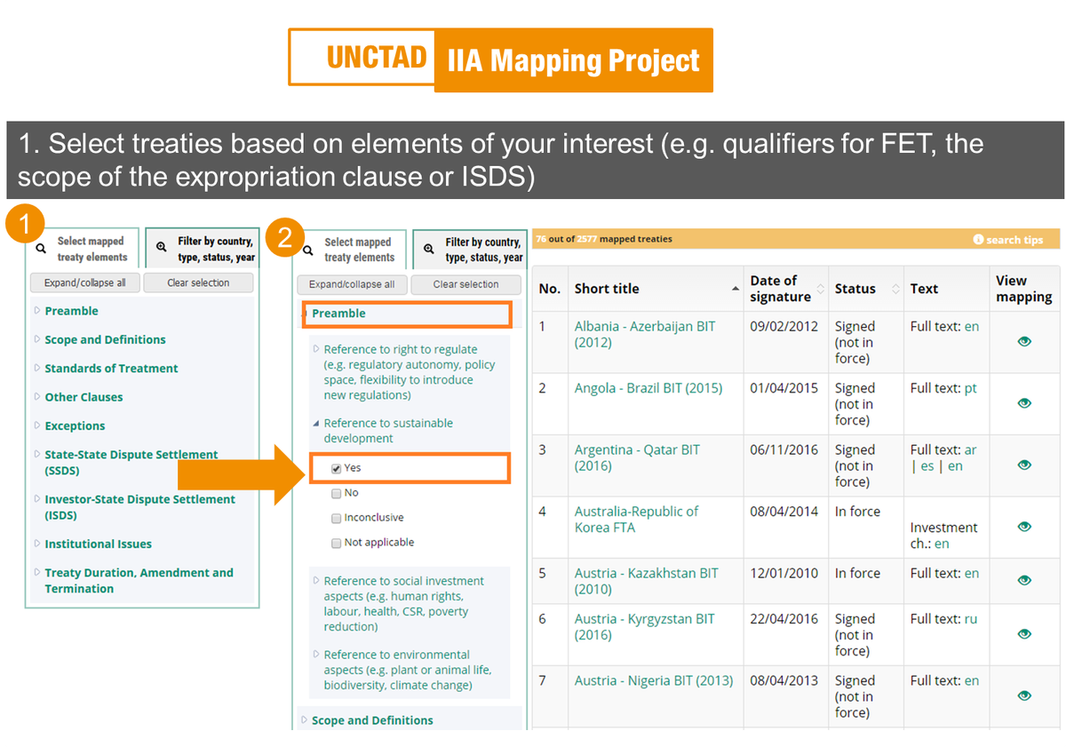This screenshot has height=747, width=1066.
Task: Click the Clear selection button
Action: (x=197, y=282)
